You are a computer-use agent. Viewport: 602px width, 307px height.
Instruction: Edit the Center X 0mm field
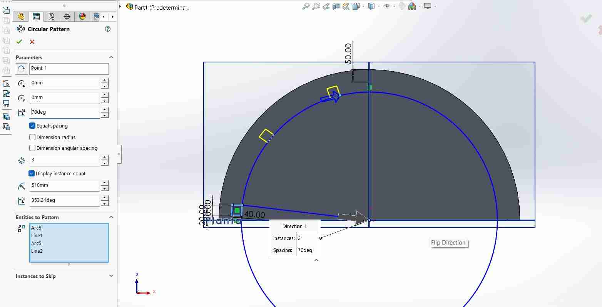pyautogui.click(x=65, y=83)
